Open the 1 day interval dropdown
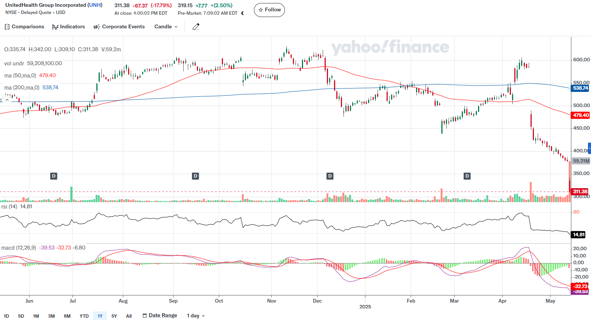 point(196,316)
